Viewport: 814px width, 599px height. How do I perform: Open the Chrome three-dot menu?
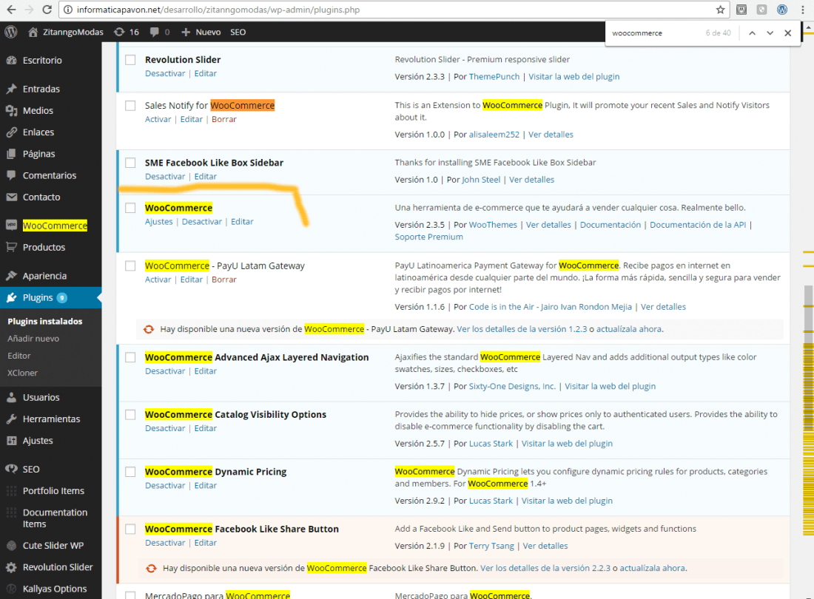pos(803,10)
